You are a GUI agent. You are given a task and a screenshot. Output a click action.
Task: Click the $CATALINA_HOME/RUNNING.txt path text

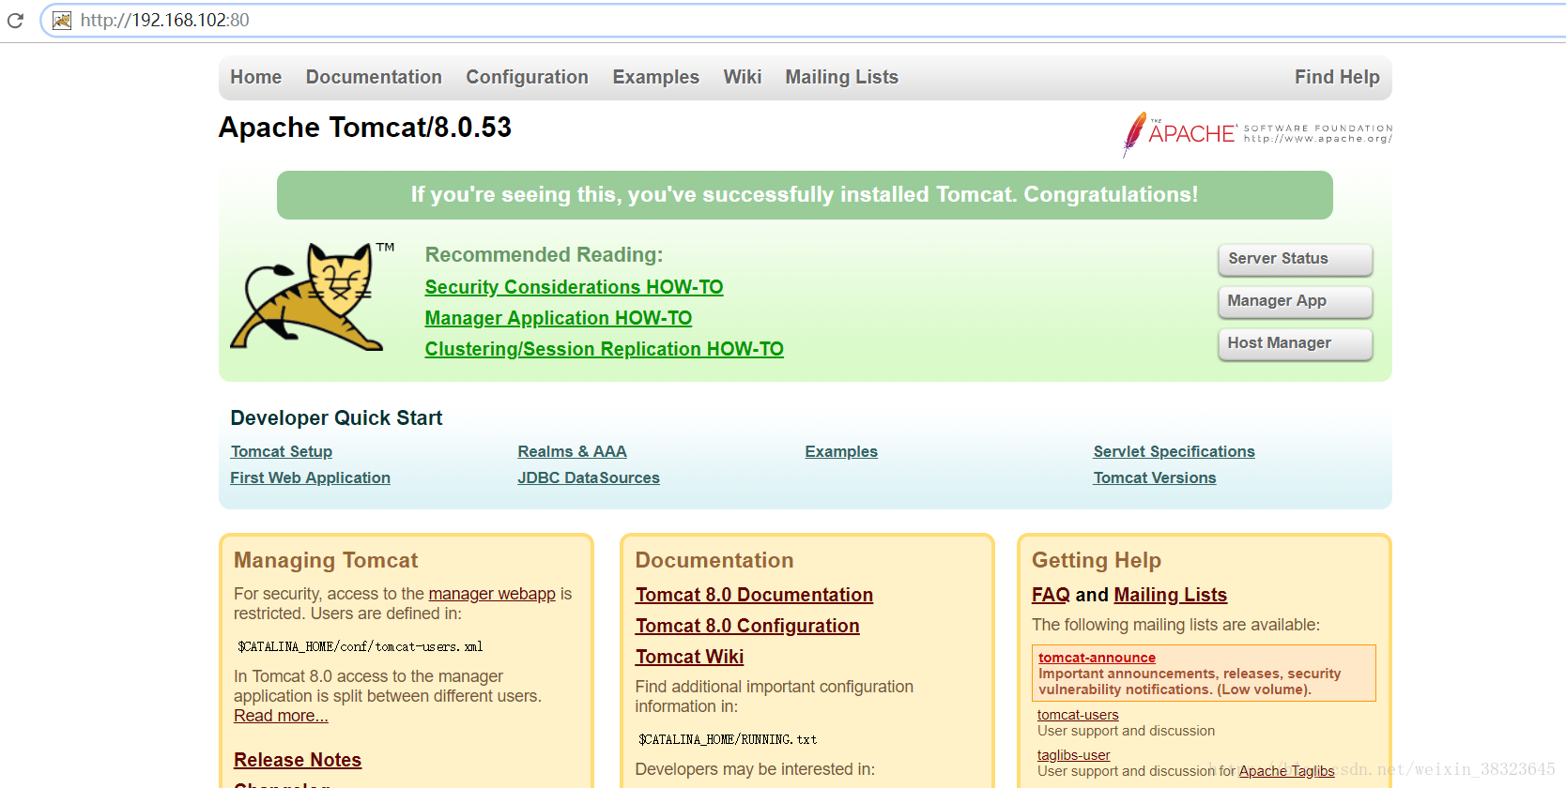(x=728, y=739)
